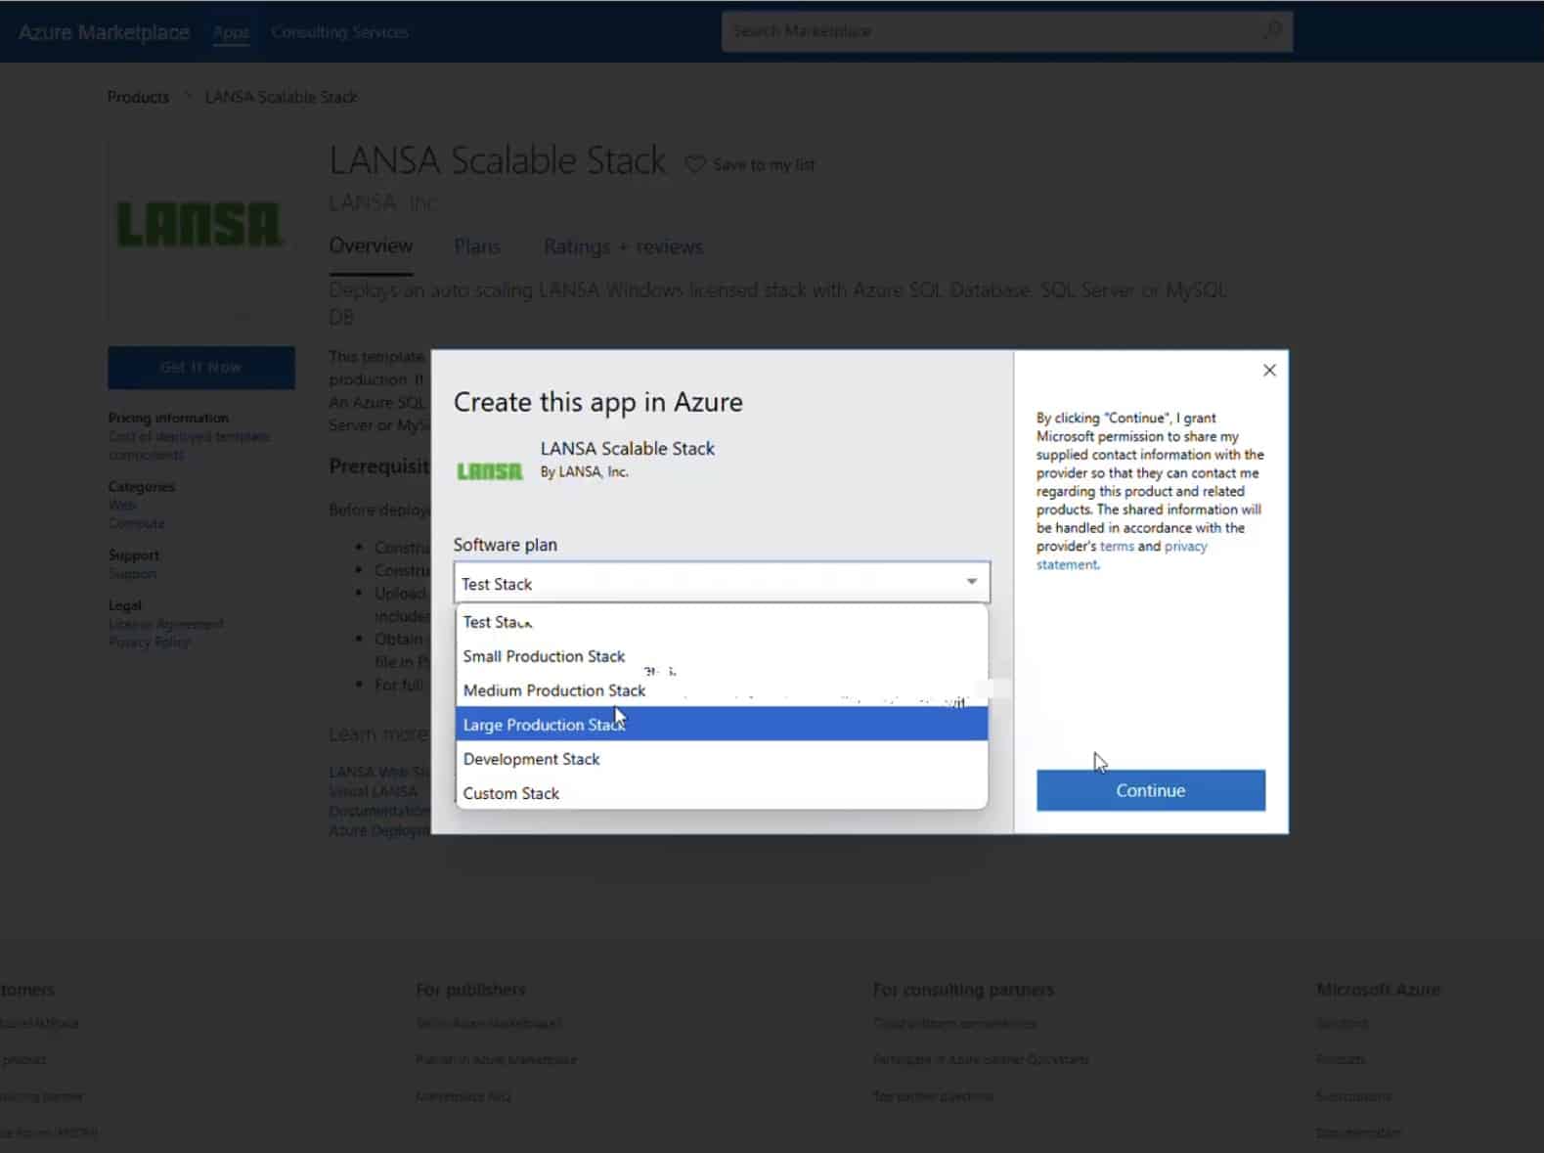Open the Compute category link

136,523
